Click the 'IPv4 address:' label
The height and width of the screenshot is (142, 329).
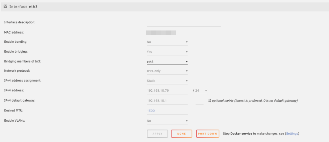(14, 90)
